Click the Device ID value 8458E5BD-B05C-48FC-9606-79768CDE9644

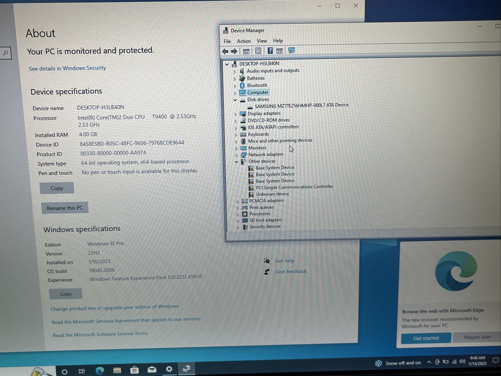[x=132, y=143]
